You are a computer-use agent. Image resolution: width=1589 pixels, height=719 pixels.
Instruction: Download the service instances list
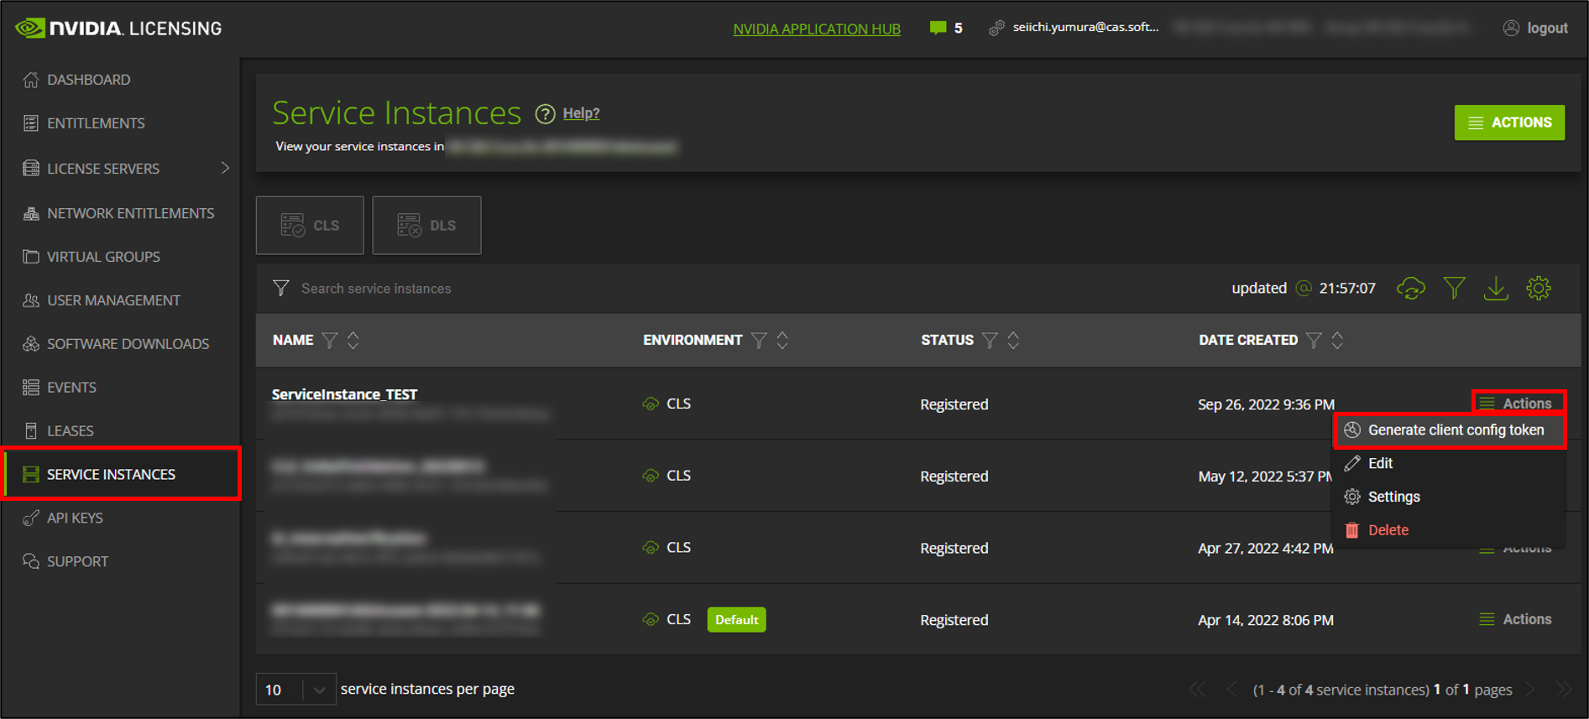1496,289
